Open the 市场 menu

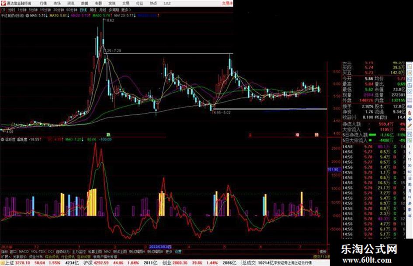(57, 3)
